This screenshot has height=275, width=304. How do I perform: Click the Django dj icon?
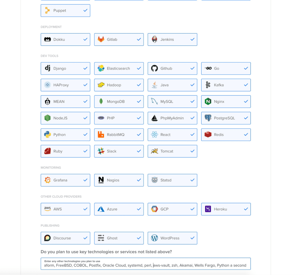pyautogui.click(x=47, y=68)
